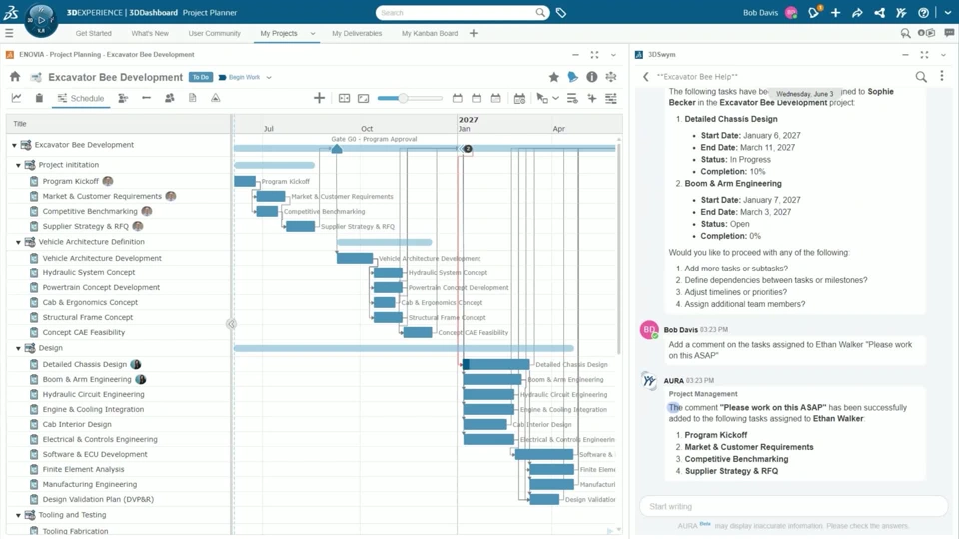Open the chat bubble icon in tab bar
Viewport: 959px width, 539px height.
949,33
